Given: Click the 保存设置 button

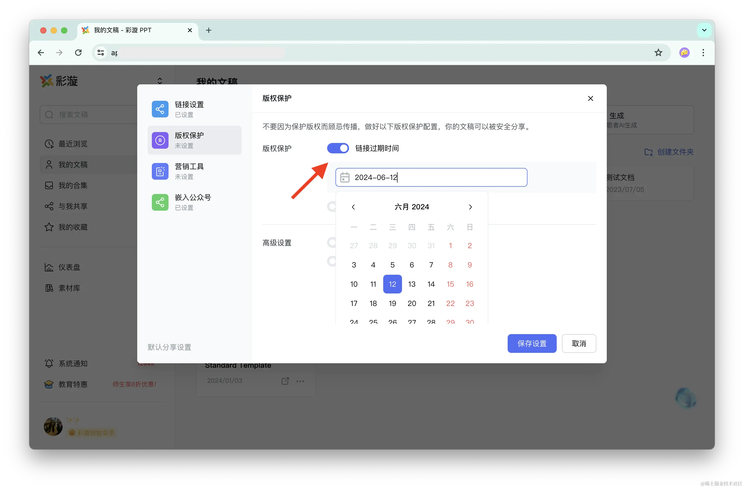Looking at the screenshot, I should (532, 343).
